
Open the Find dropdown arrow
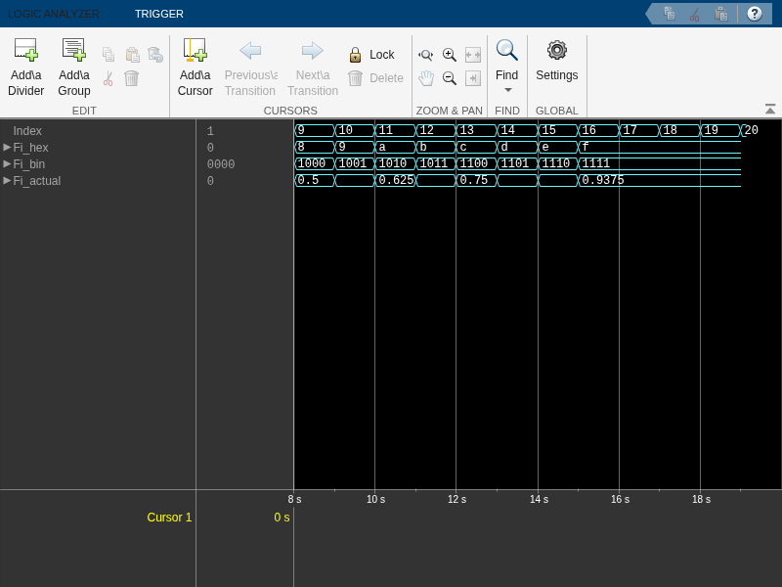(507, 90)
